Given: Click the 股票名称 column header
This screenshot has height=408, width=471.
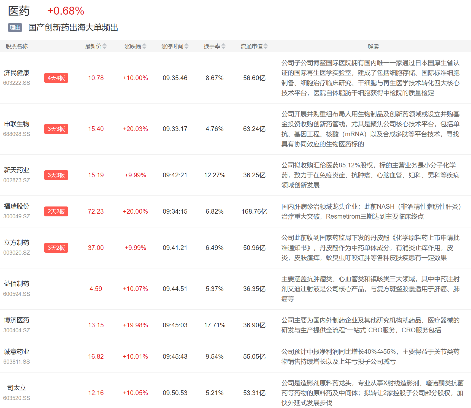Looking at the screenshot, I should point(17,46).
